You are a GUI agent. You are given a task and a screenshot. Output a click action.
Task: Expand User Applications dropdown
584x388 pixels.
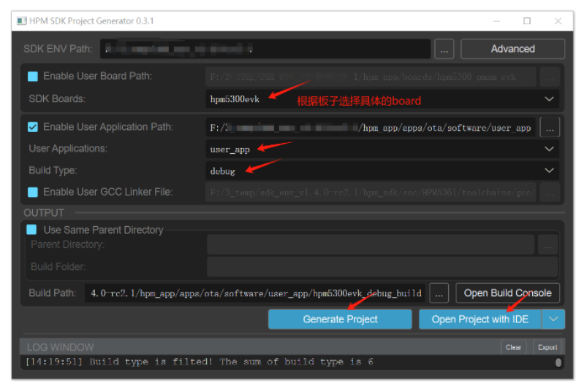pyautogui.click(x=382, y=149)
